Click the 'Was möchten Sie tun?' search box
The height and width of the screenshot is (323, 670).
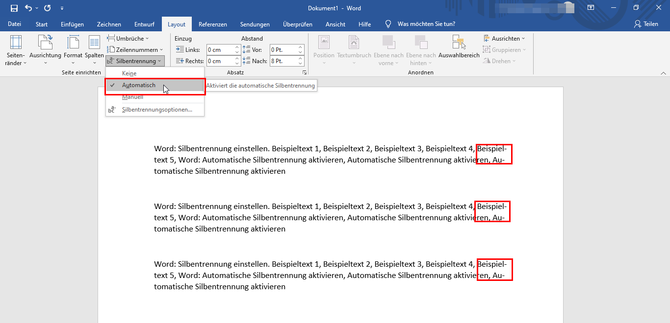[426, 24]
